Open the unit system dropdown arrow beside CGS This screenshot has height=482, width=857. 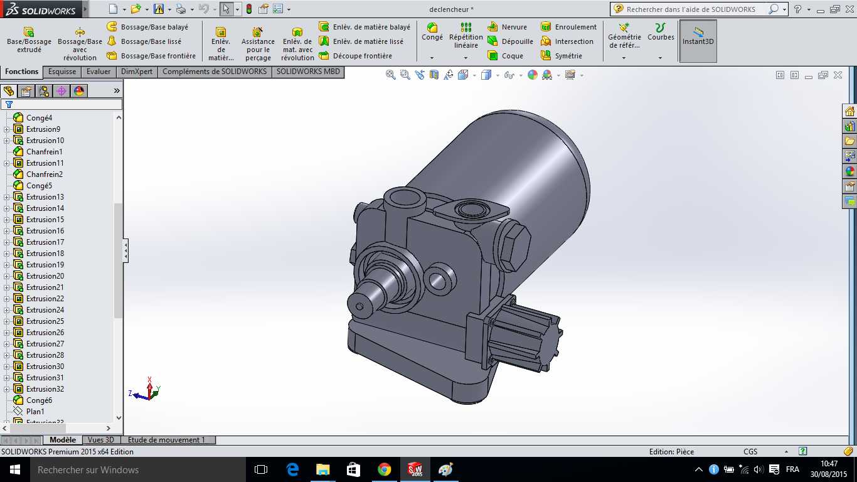[786, 451]
